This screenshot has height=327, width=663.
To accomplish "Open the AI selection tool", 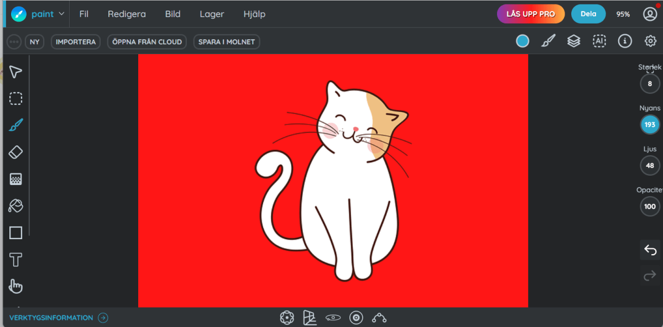I will coord(599,41).
